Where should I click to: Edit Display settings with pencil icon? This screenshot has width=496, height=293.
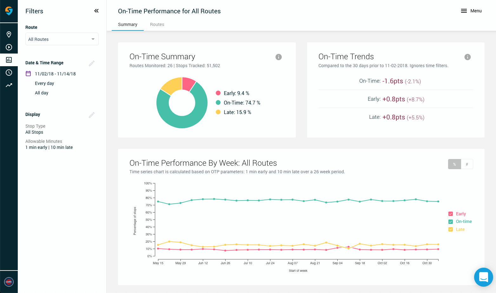(x=92, y=115)
